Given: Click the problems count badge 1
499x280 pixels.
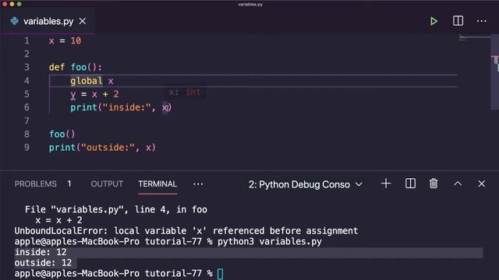Looking at the screenshot, I should point(69,184).
